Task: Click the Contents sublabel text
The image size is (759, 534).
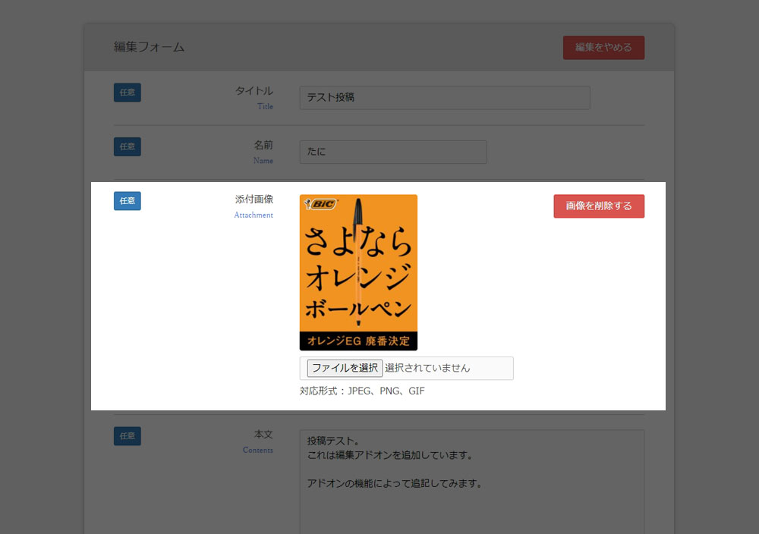Action: [258, 450]
